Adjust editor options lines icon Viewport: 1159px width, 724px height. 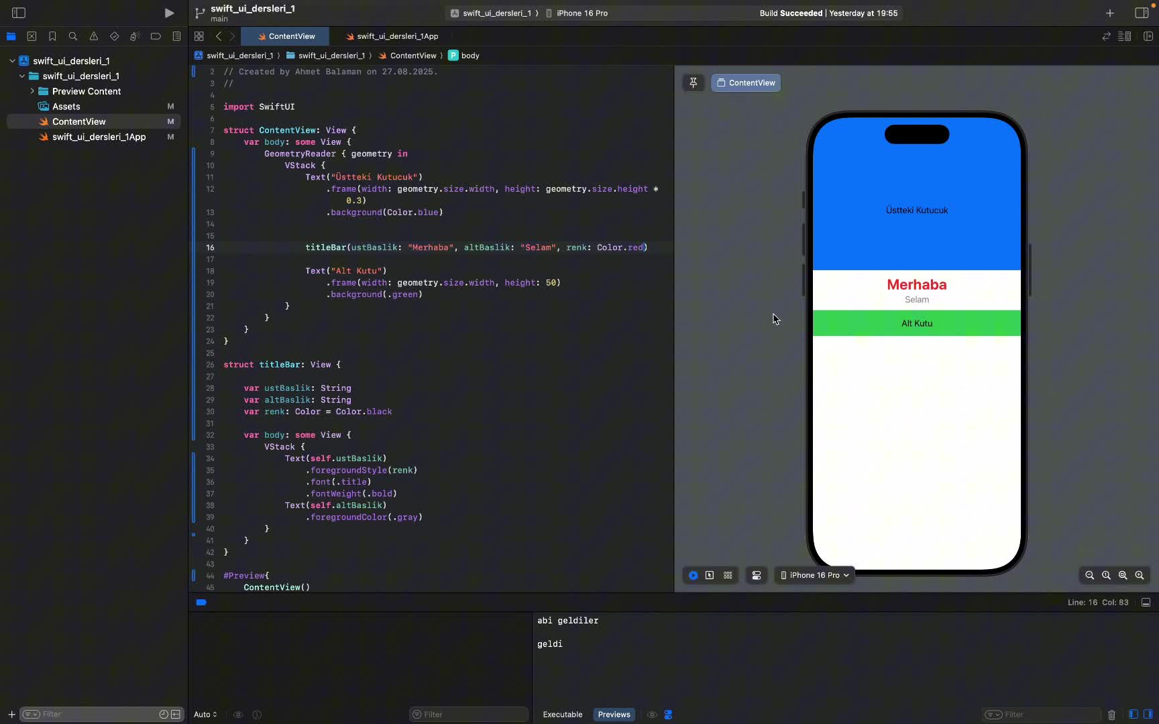point(1125,36)
